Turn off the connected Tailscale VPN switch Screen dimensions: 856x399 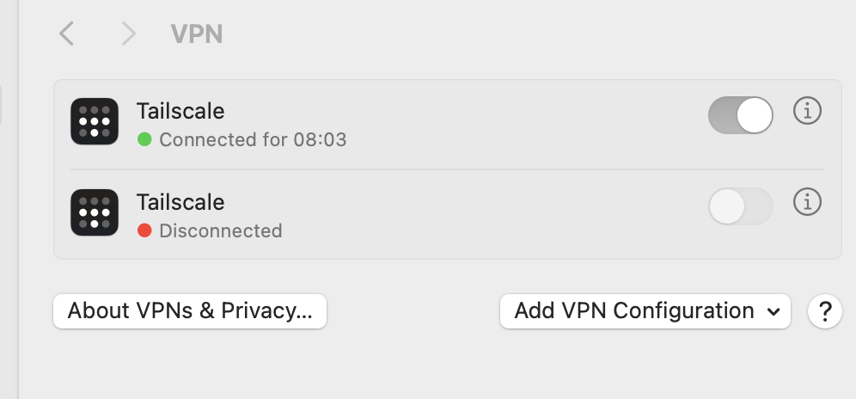click(x=740, y=115)
